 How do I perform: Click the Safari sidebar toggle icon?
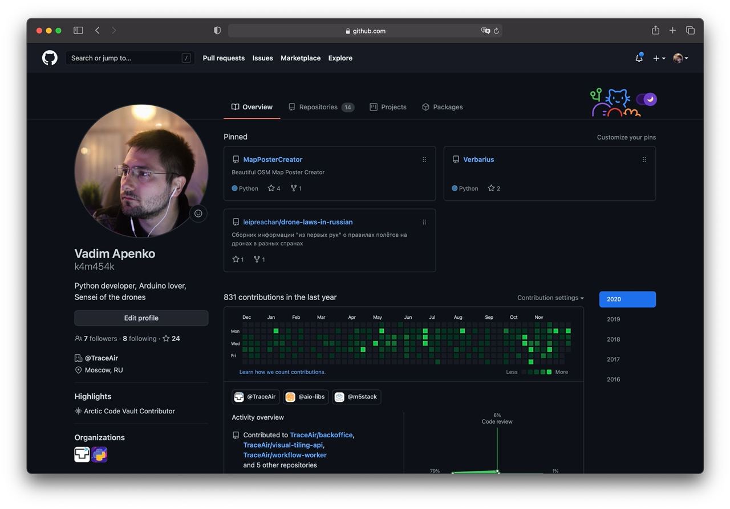[x=78, y=31]
